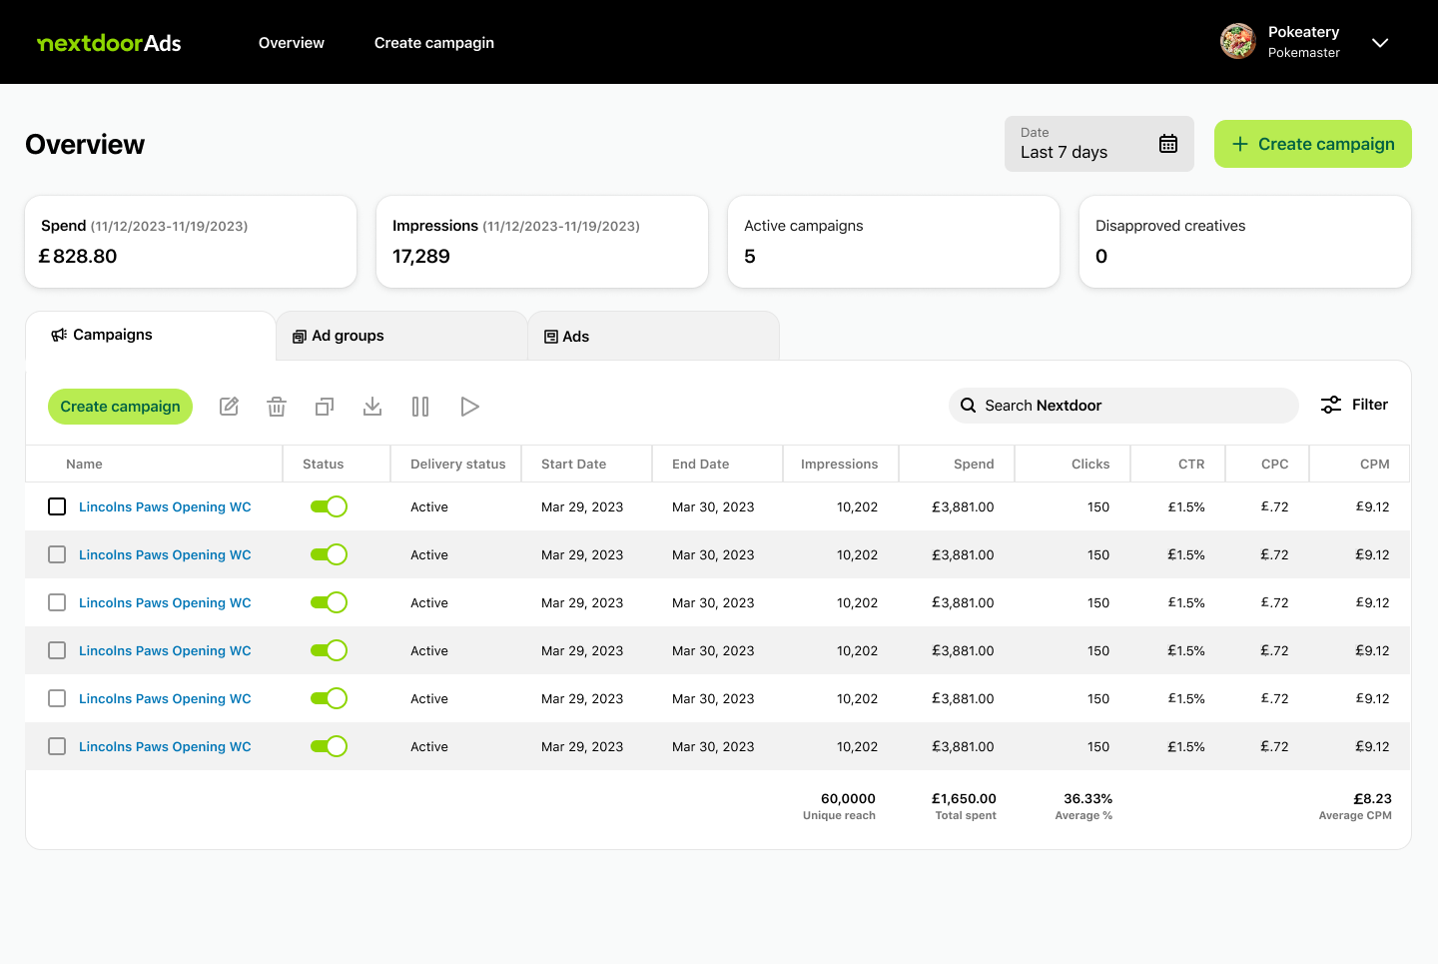
Task: Click the Impressions 17,289 summary card
Action: pos(542,242)
